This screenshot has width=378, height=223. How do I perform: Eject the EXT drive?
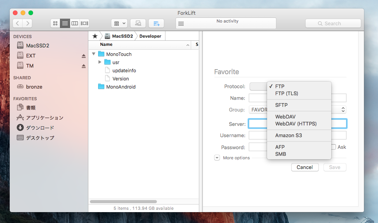pos(83,56)
